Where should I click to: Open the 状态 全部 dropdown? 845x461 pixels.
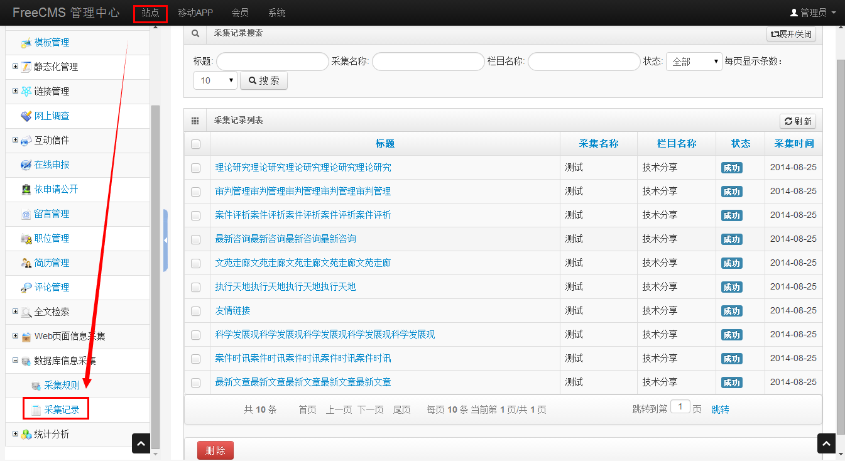tap(694, 62)
